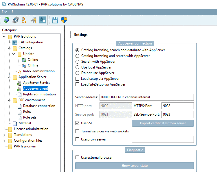Collapse the Update tree node

(x=14, y=54)
